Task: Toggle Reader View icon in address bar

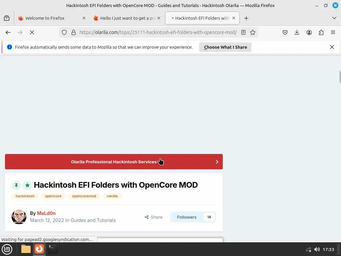Action: click(x=243, y=32)
